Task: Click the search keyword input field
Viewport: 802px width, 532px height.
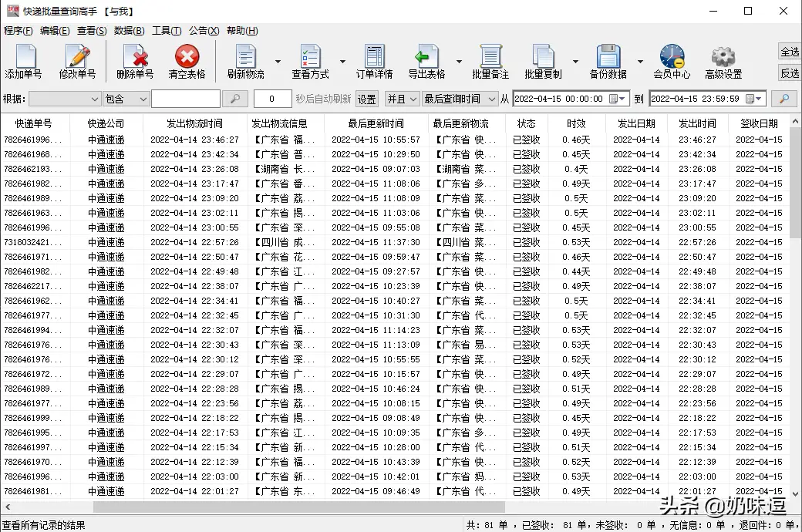Action: pos(186,99)
